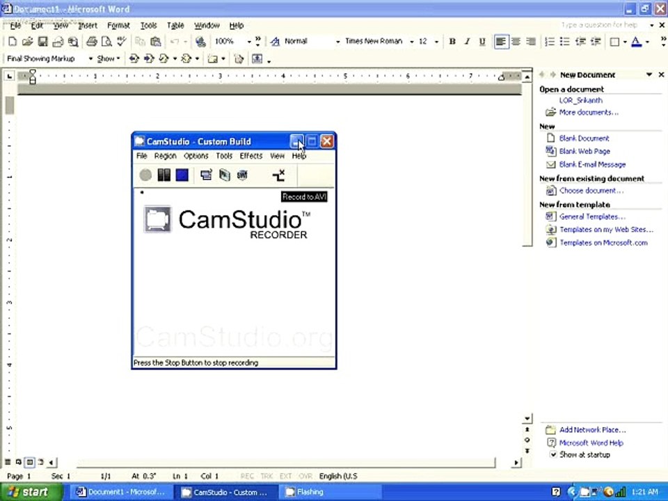The height and width of the screenshot is (501, 668).
Task: Click More documents link
Action: tap(589, 113)
